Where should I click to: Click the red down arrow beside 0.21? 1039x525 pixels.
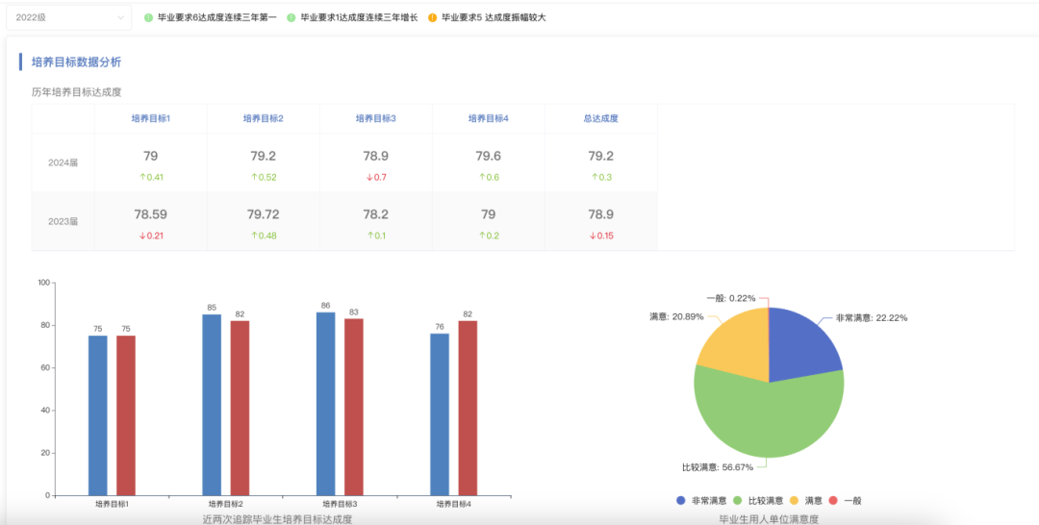tap(141, 236)
